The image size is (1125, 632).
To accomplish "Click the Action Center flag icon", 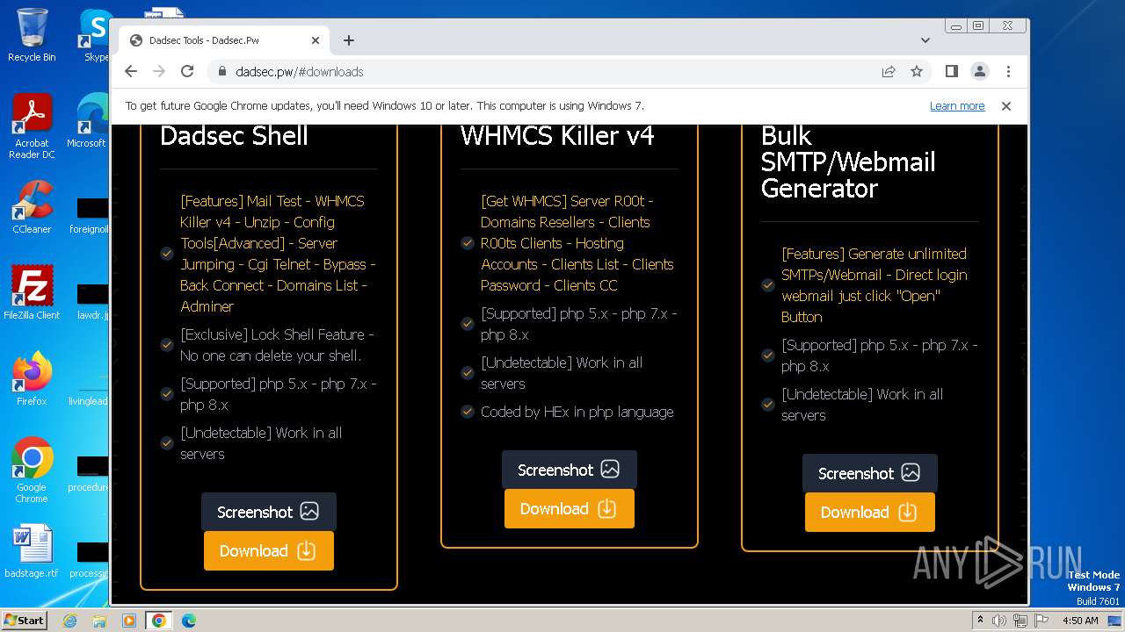I will [1041, 621].
